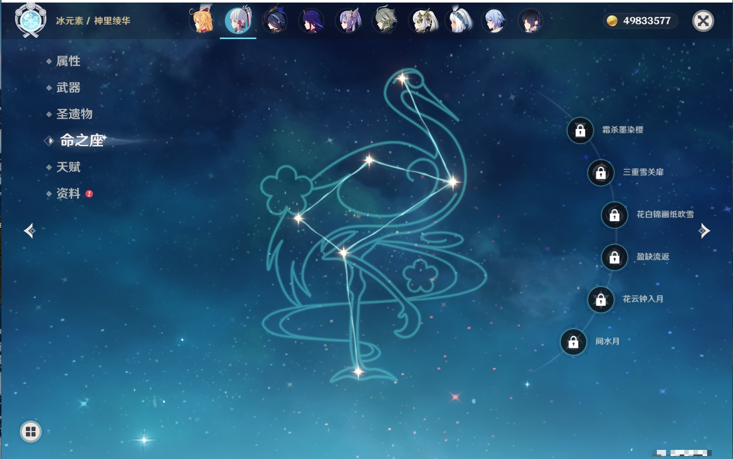Open the 武器 weapon tab
Screen dimensions: 733x459
[68, 88]
